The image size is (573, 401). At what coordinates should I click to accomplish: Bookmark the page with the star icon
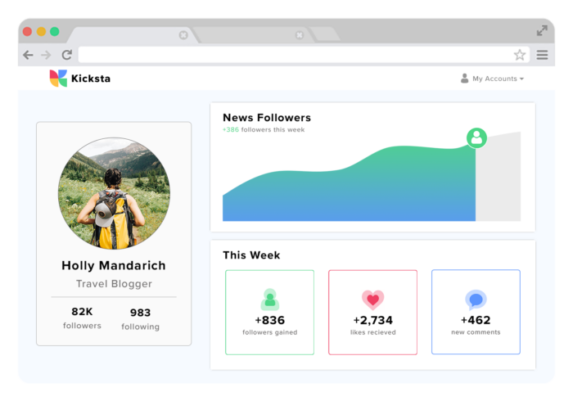point(519,55)
